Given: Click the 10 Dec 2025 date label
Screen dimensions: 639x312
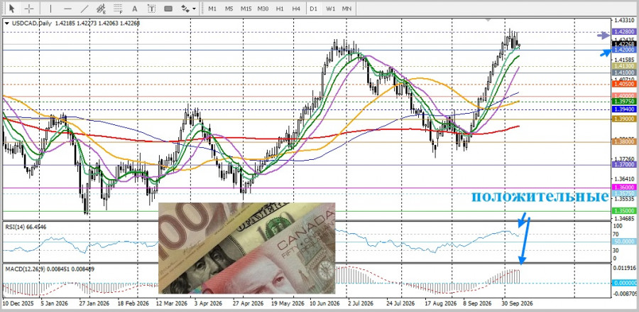Looking at the screenshot, I should coord(18,304).
